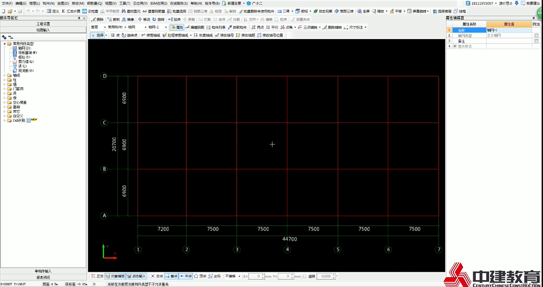Toggle 正交 orthogonal mode
543x287 pixels.
97,276
